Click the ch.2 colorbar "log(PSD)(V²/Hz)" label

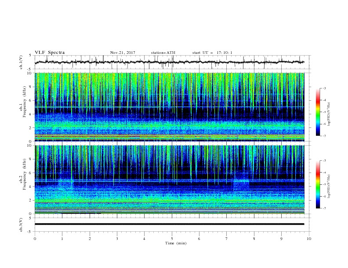coord(329,187)
